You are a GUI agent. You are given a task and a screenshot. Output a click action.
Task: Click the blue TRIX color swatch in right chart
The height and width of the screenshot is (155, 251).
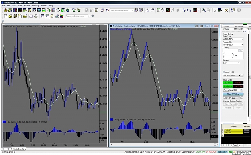[x=112, y=119]
